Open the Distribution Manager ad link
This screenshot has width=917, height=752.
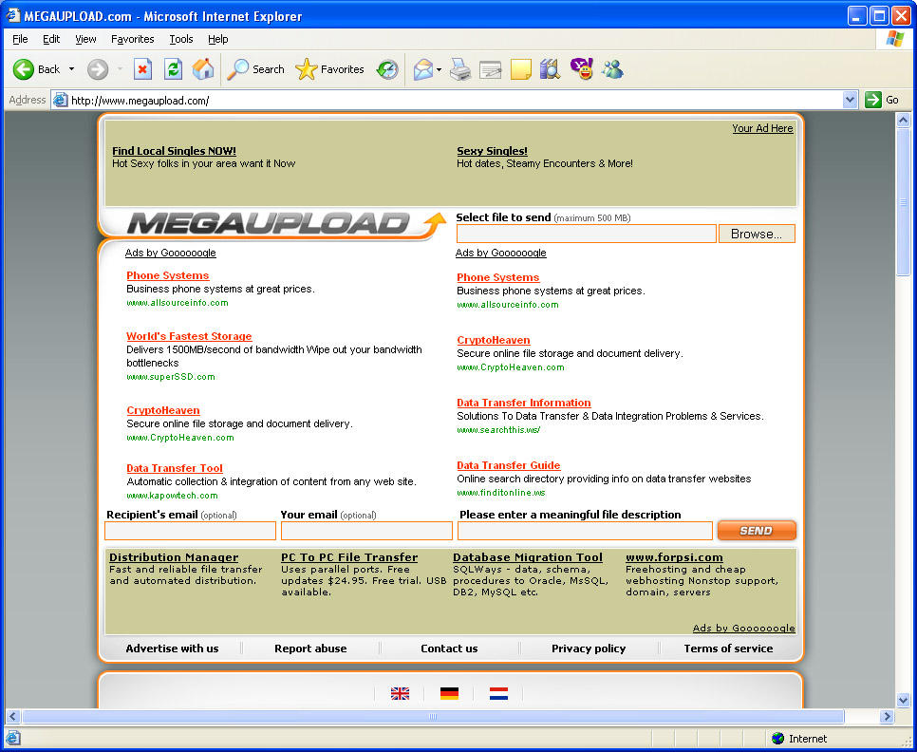(174, 557)
